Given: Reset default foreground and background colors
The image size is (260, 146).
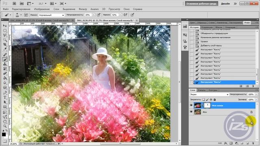Looking at the screenshot, I should (3, 131).
